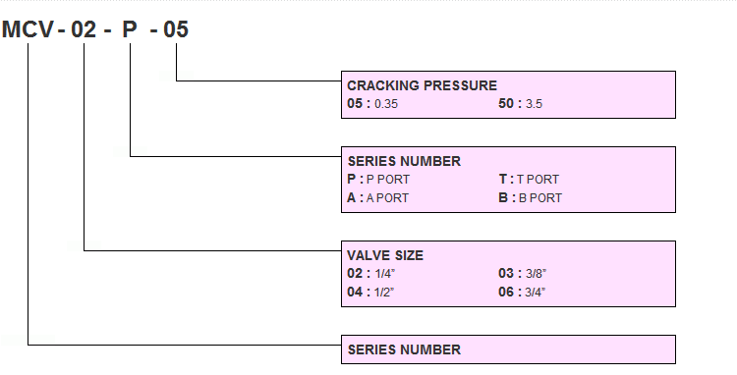The width and height of the screenshot is (737, 375).
Task: Select the 06 : 3/4" valve size
Action: pos(522,292)
